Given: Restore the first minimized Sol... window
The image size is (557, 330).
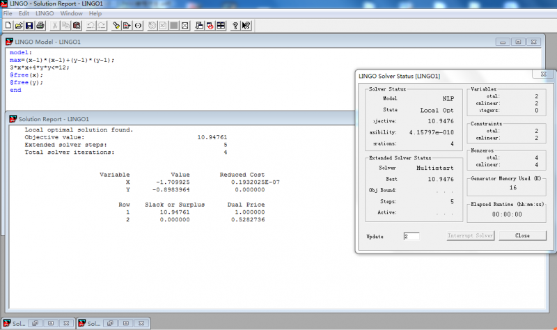Looking at the screenshot, I should click(x=36, y=323).
